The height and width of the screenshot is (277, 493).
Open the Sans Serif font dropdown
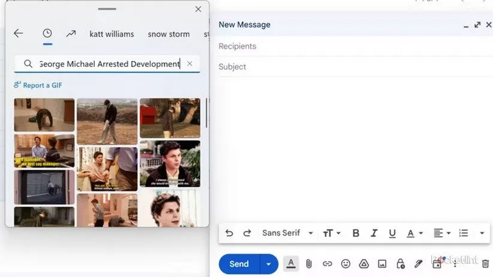click(287, 233)
